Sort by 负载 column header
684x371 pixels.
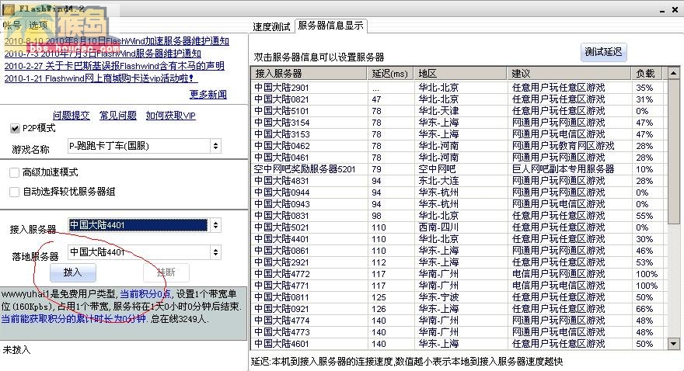(647, 74)
